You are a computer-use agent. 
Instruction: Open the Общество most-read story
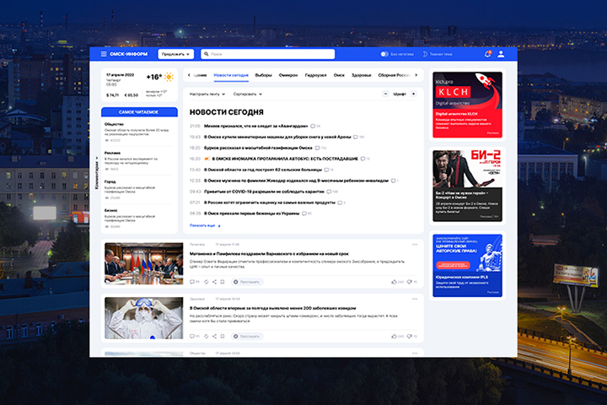tap(138, 132)
